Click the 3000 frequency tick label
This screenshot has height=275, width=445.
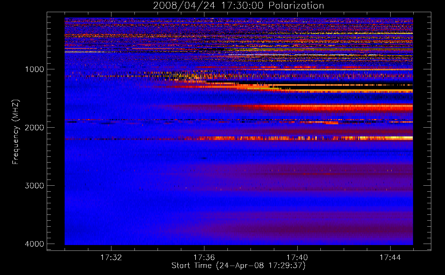point(34,186)
